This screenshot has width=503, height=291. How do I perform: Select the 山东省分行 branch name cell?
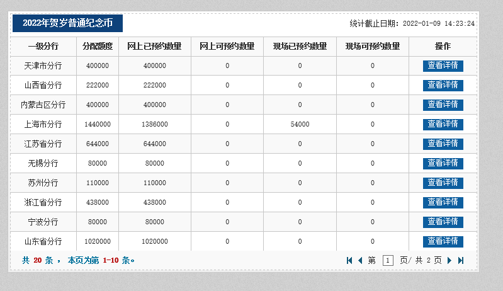pyautogui.click(x=43, y=242)
